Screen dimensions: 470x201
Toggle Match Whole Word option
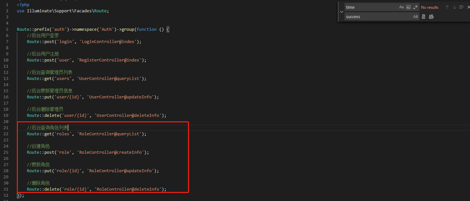pos(408,7)
